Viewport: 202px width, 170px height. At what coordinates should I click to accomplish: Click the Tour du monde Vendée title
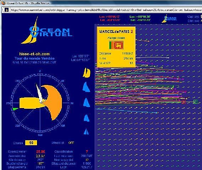pos(34,58)
